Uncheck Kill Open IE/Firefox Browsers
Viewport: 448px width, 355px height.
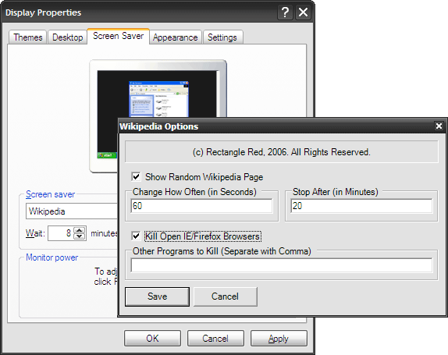(136, 236)
